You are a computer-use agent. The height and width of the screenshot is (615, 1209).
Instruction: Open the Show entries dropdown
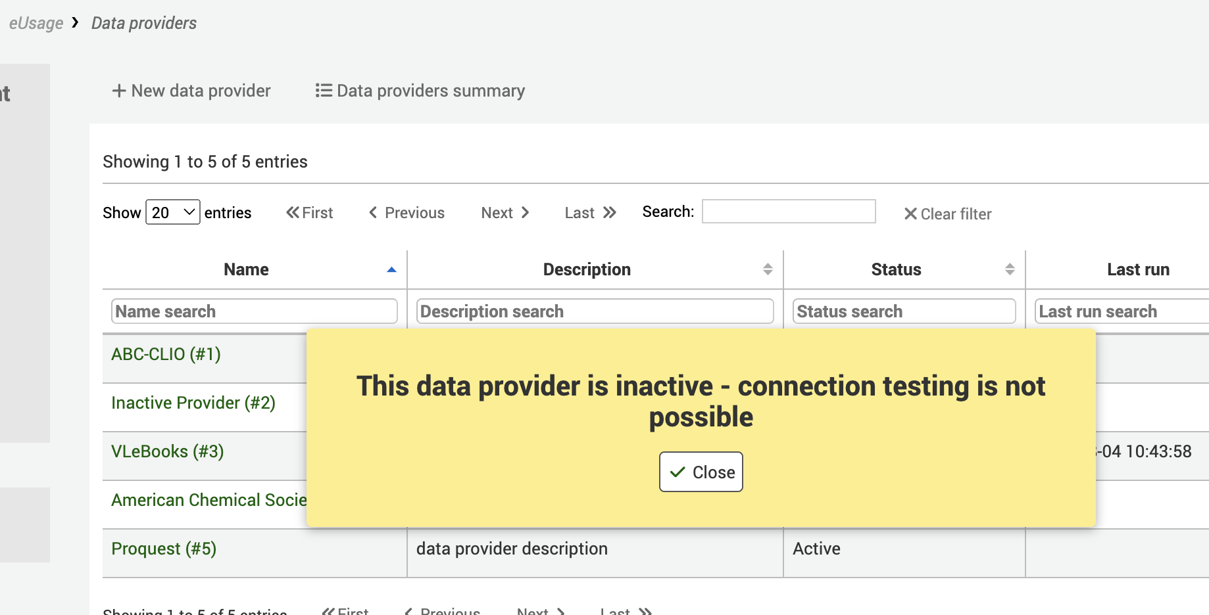(172, 212)
